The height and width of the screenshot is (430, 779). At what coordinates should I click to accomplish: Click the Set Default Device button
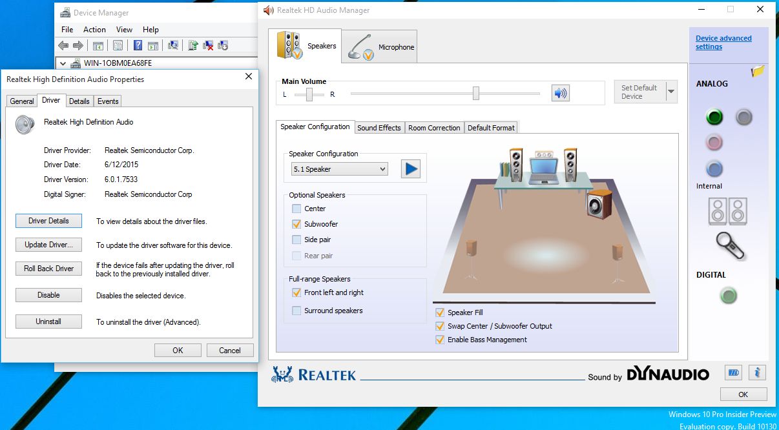pos(639,92)
